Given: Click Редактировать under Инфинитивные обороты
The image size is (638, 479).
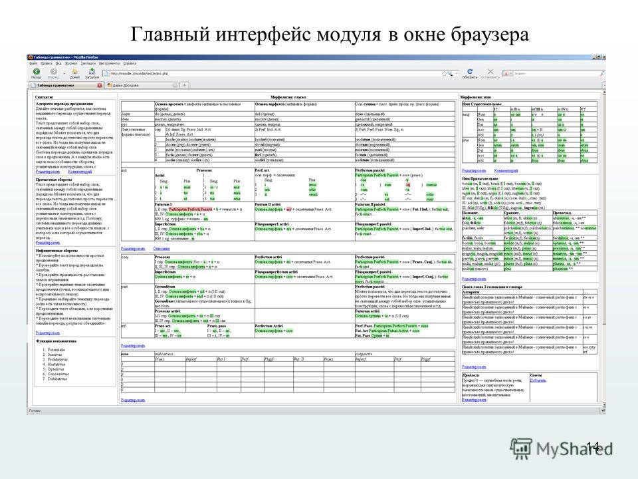Looking at the screenshot, I should coord(48,333).
